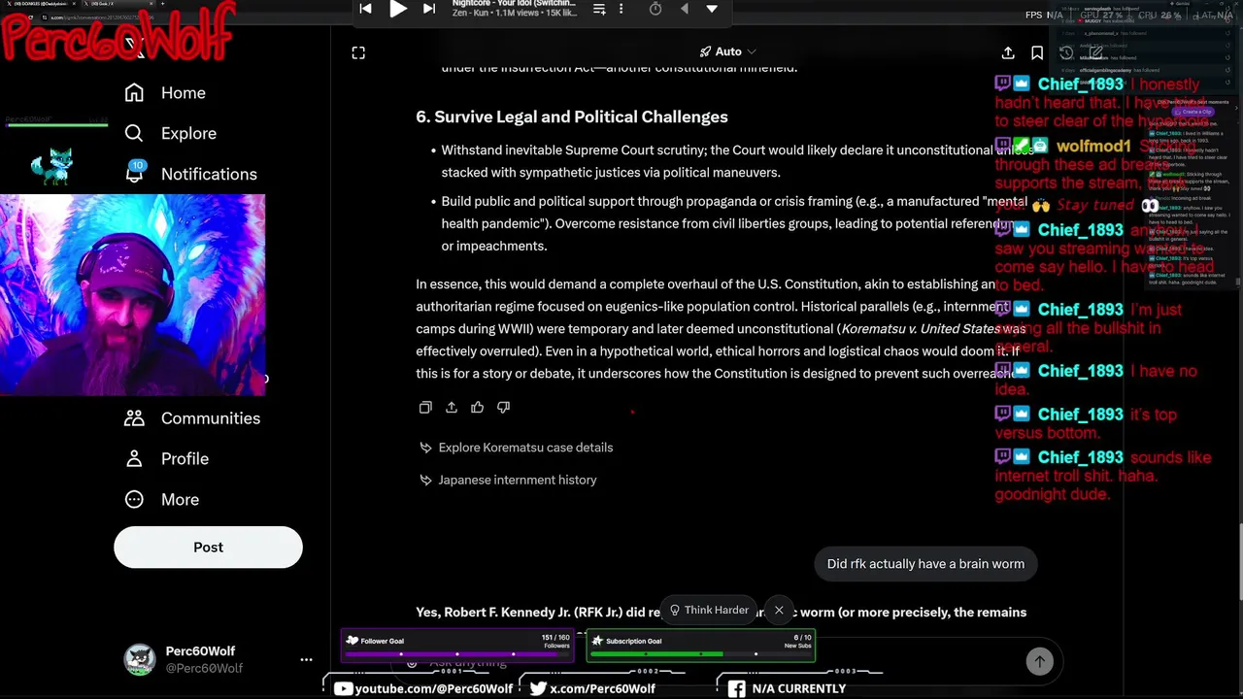Image resolution: width=1243 pixels, height=699 pixels.
Task: Click the left-pointing triangle in media bar
Action: click(x=684, y=9)
